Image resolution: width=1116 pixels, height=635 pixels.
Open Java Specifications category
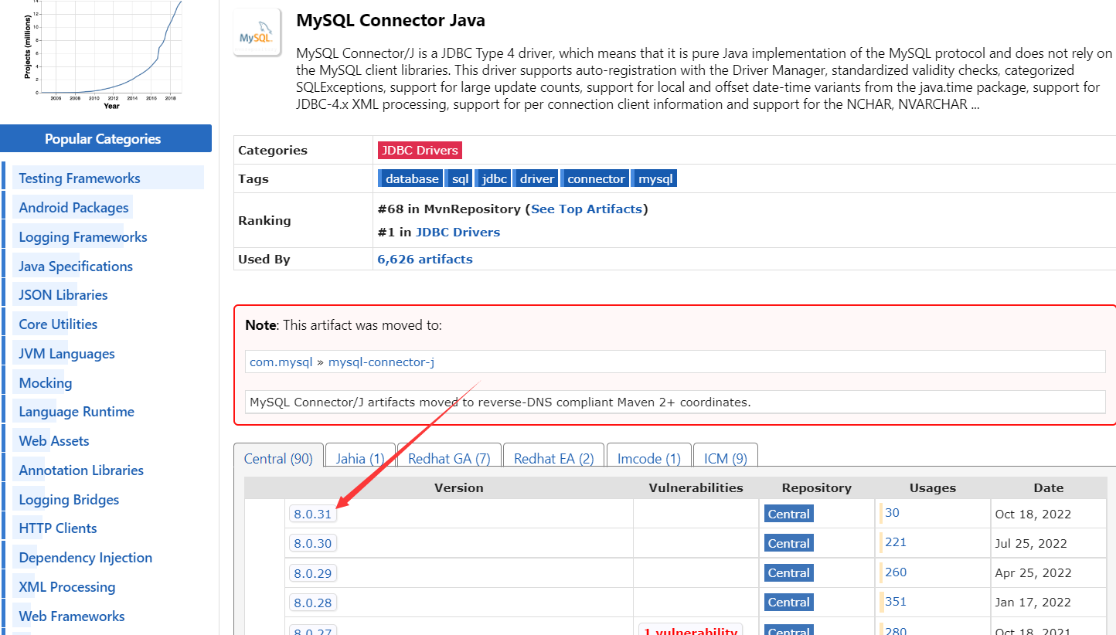[x=76, y=267]
